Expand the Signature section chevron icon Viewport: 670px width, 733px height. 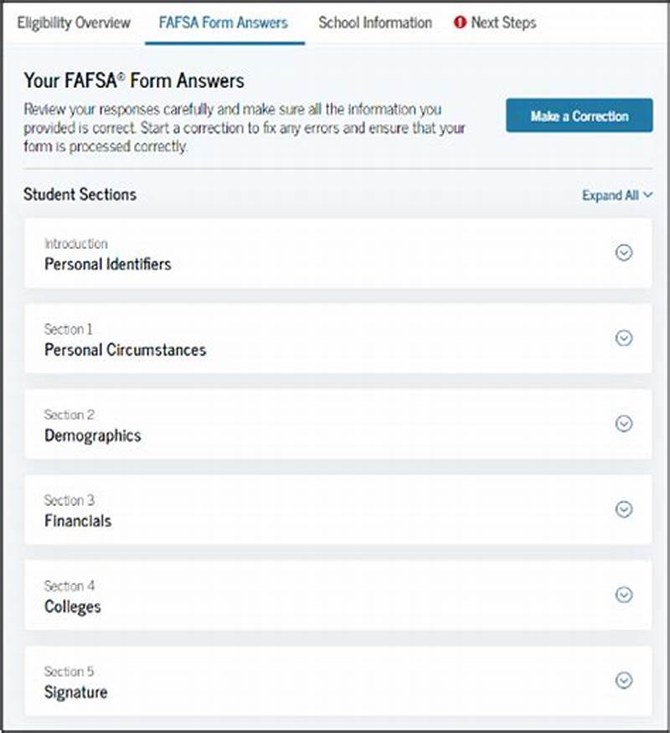click(624, 680)
